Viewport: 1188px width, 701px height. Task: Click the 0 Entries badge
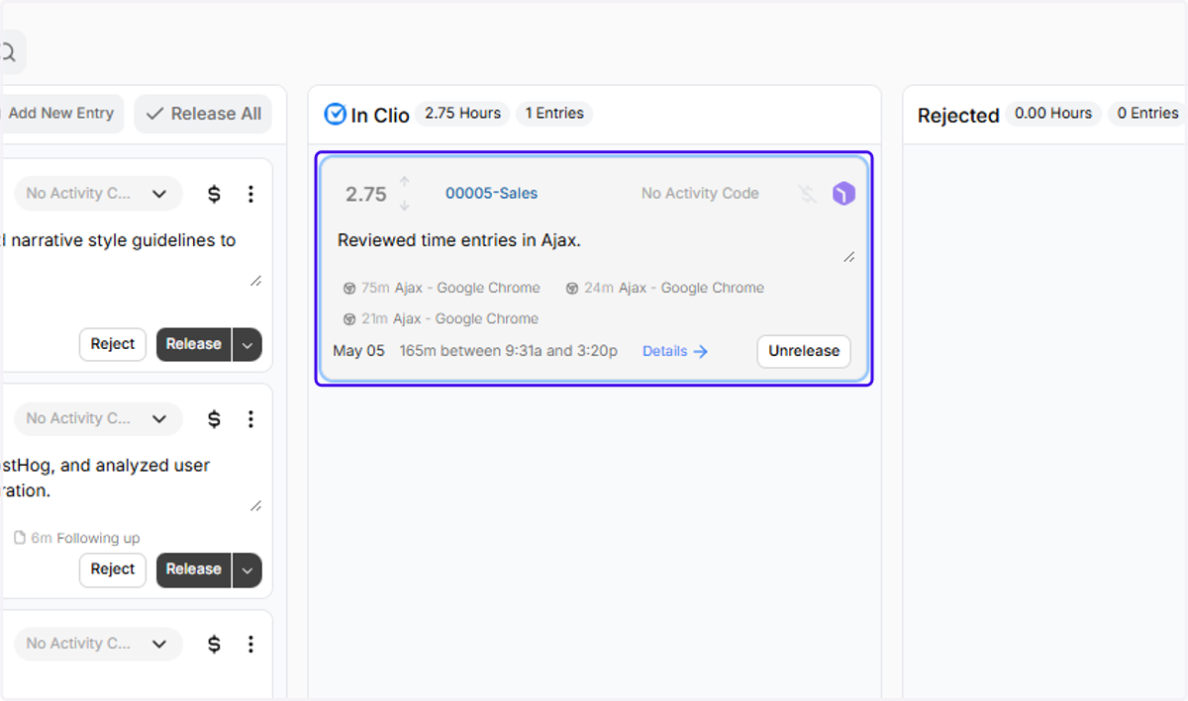pyautogui.click(x=1147, y=114)
